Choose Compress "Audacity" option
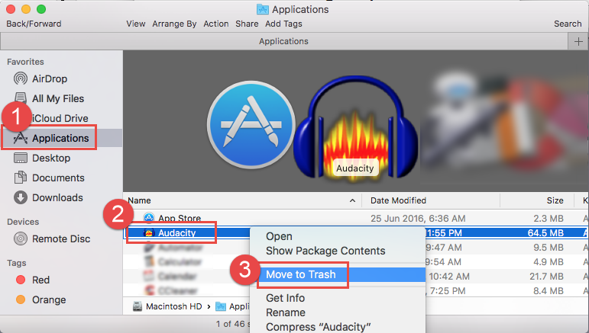The width and height of the screenshot is (589, 333). pos(318,327)
